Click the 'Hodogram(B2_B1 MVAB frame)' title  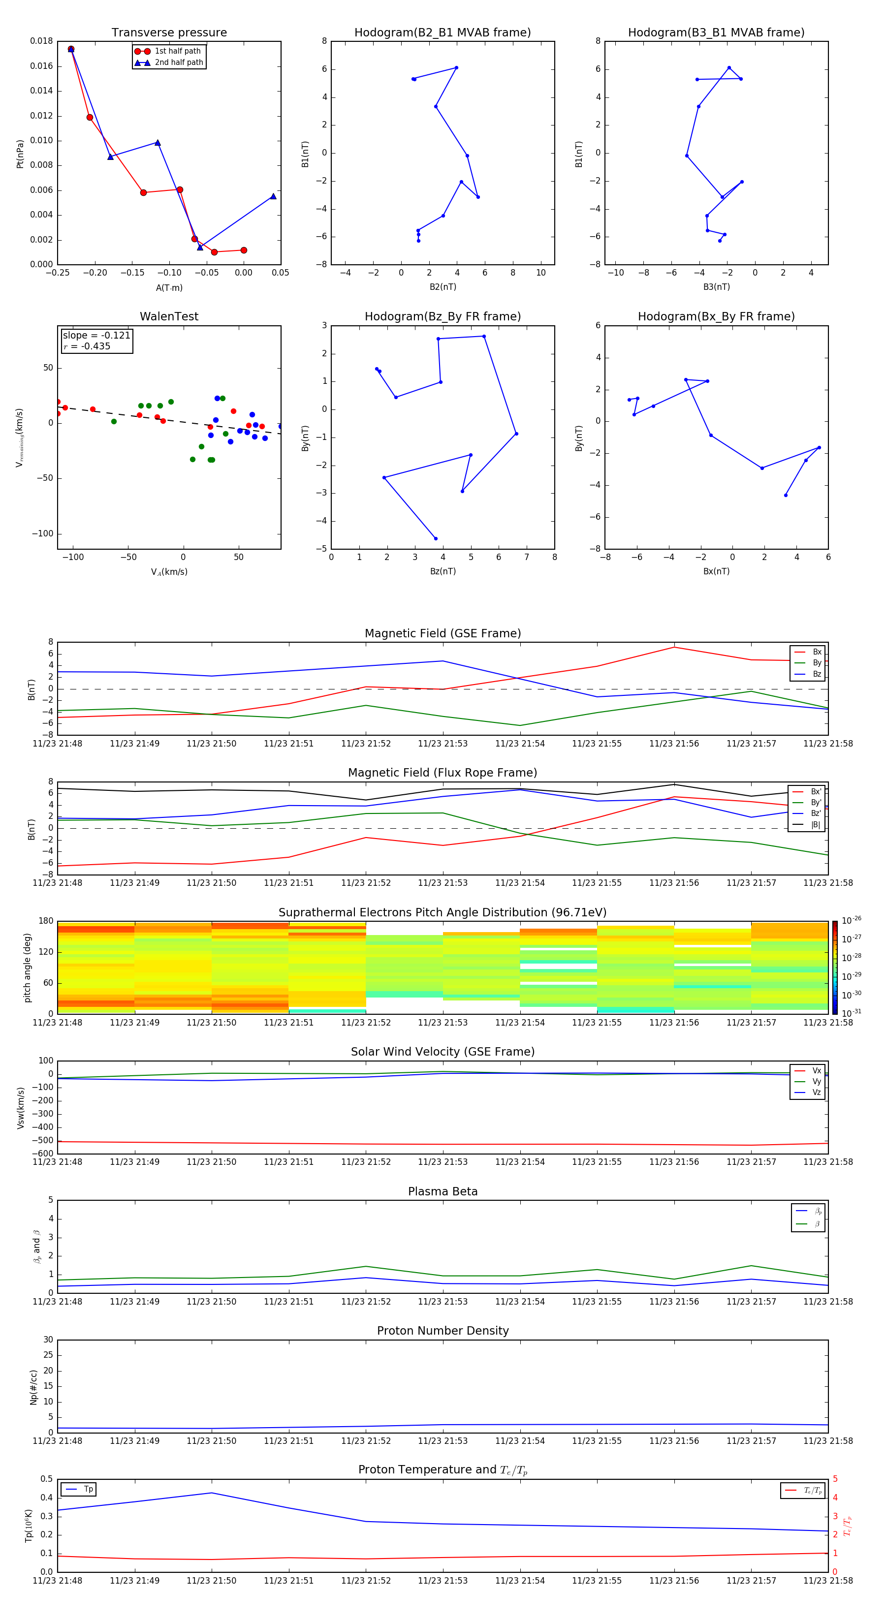coord(442,33)
